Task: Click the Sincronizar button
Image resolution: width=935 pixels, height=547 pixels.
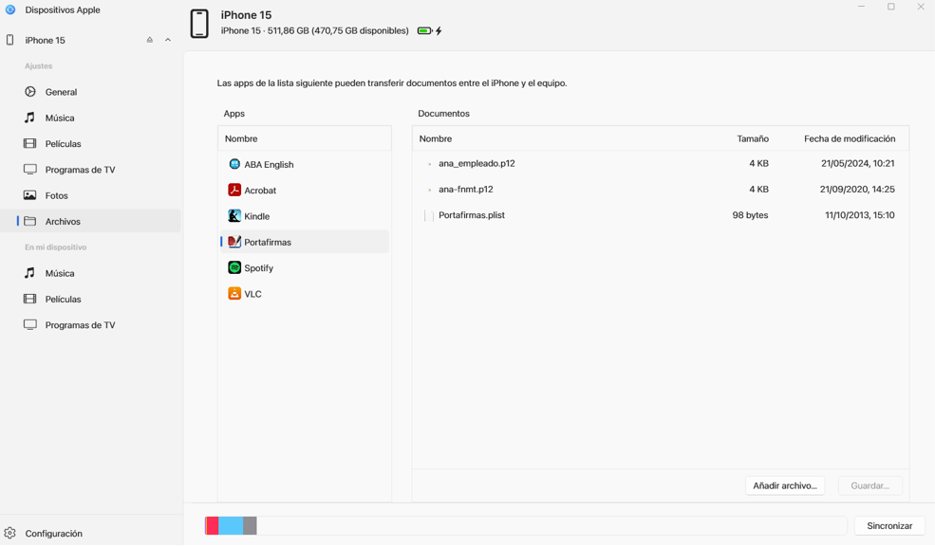Action: click(x=889, y=525)
